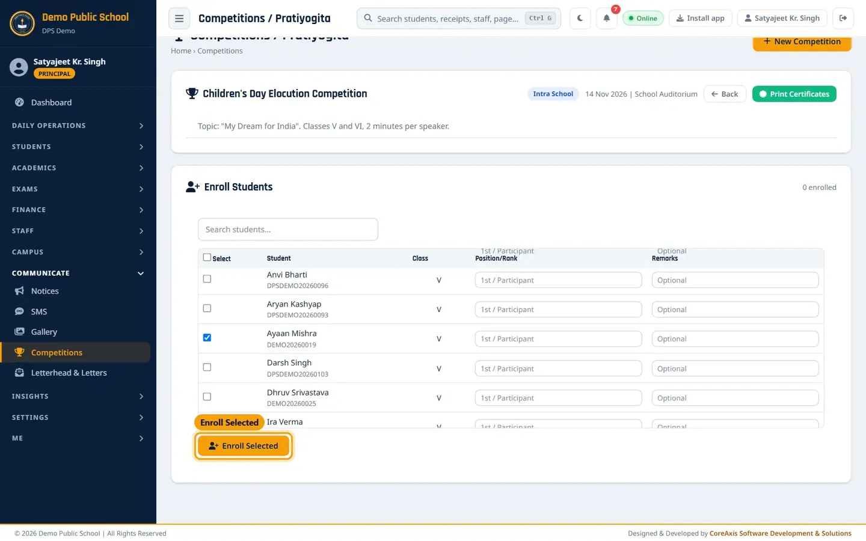Select the checkbox for Dhruv Srivastava
Screen dimensions: 866x541
pos(207,397)
